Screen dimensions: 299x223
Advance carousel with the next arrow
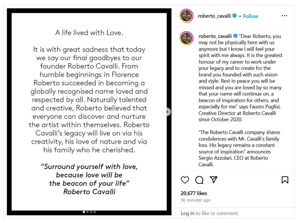click(166, 111)
